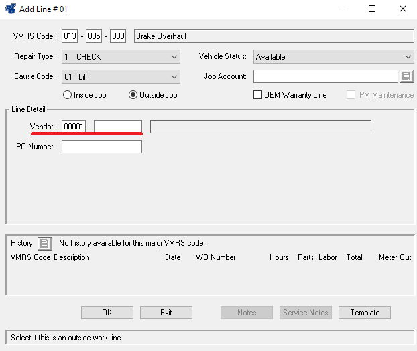Click the VMRS Code 000 field
This screenshot has width=417, height=351.
tap(118, 37)
